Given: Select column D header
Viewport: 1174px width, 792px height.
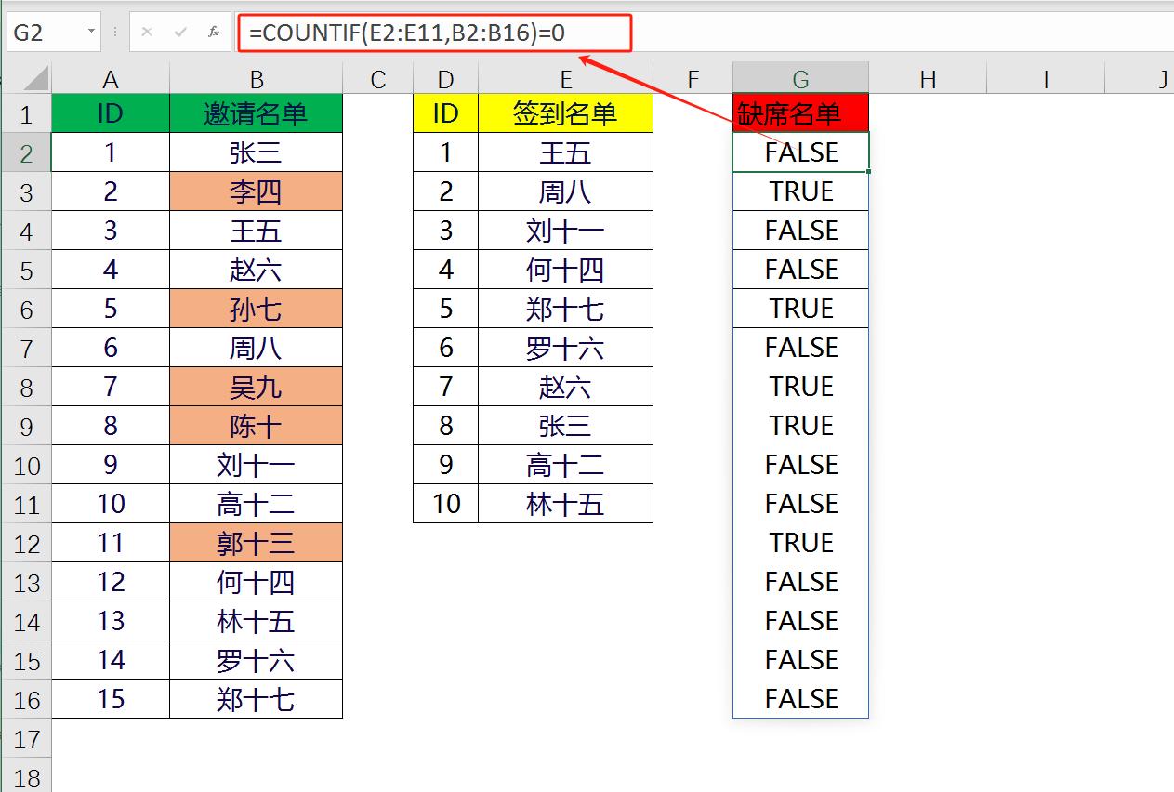Looking at the screenshot, I should [x=445, y=80].
